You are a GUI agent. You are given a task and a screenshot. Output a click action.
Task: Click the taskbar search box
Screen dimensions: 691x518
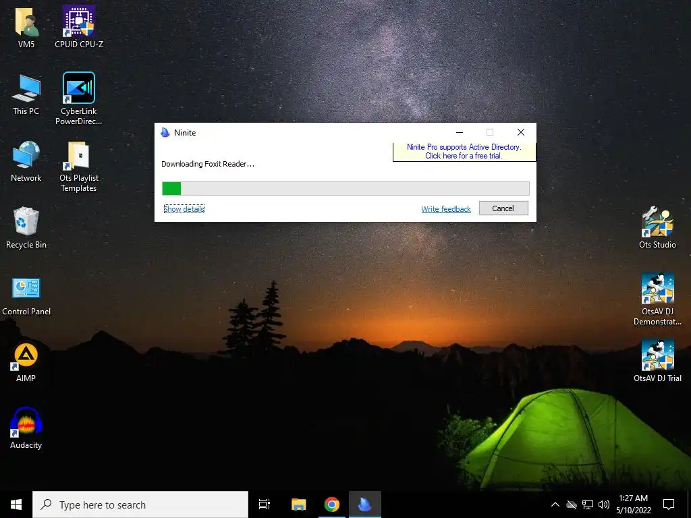140,505
